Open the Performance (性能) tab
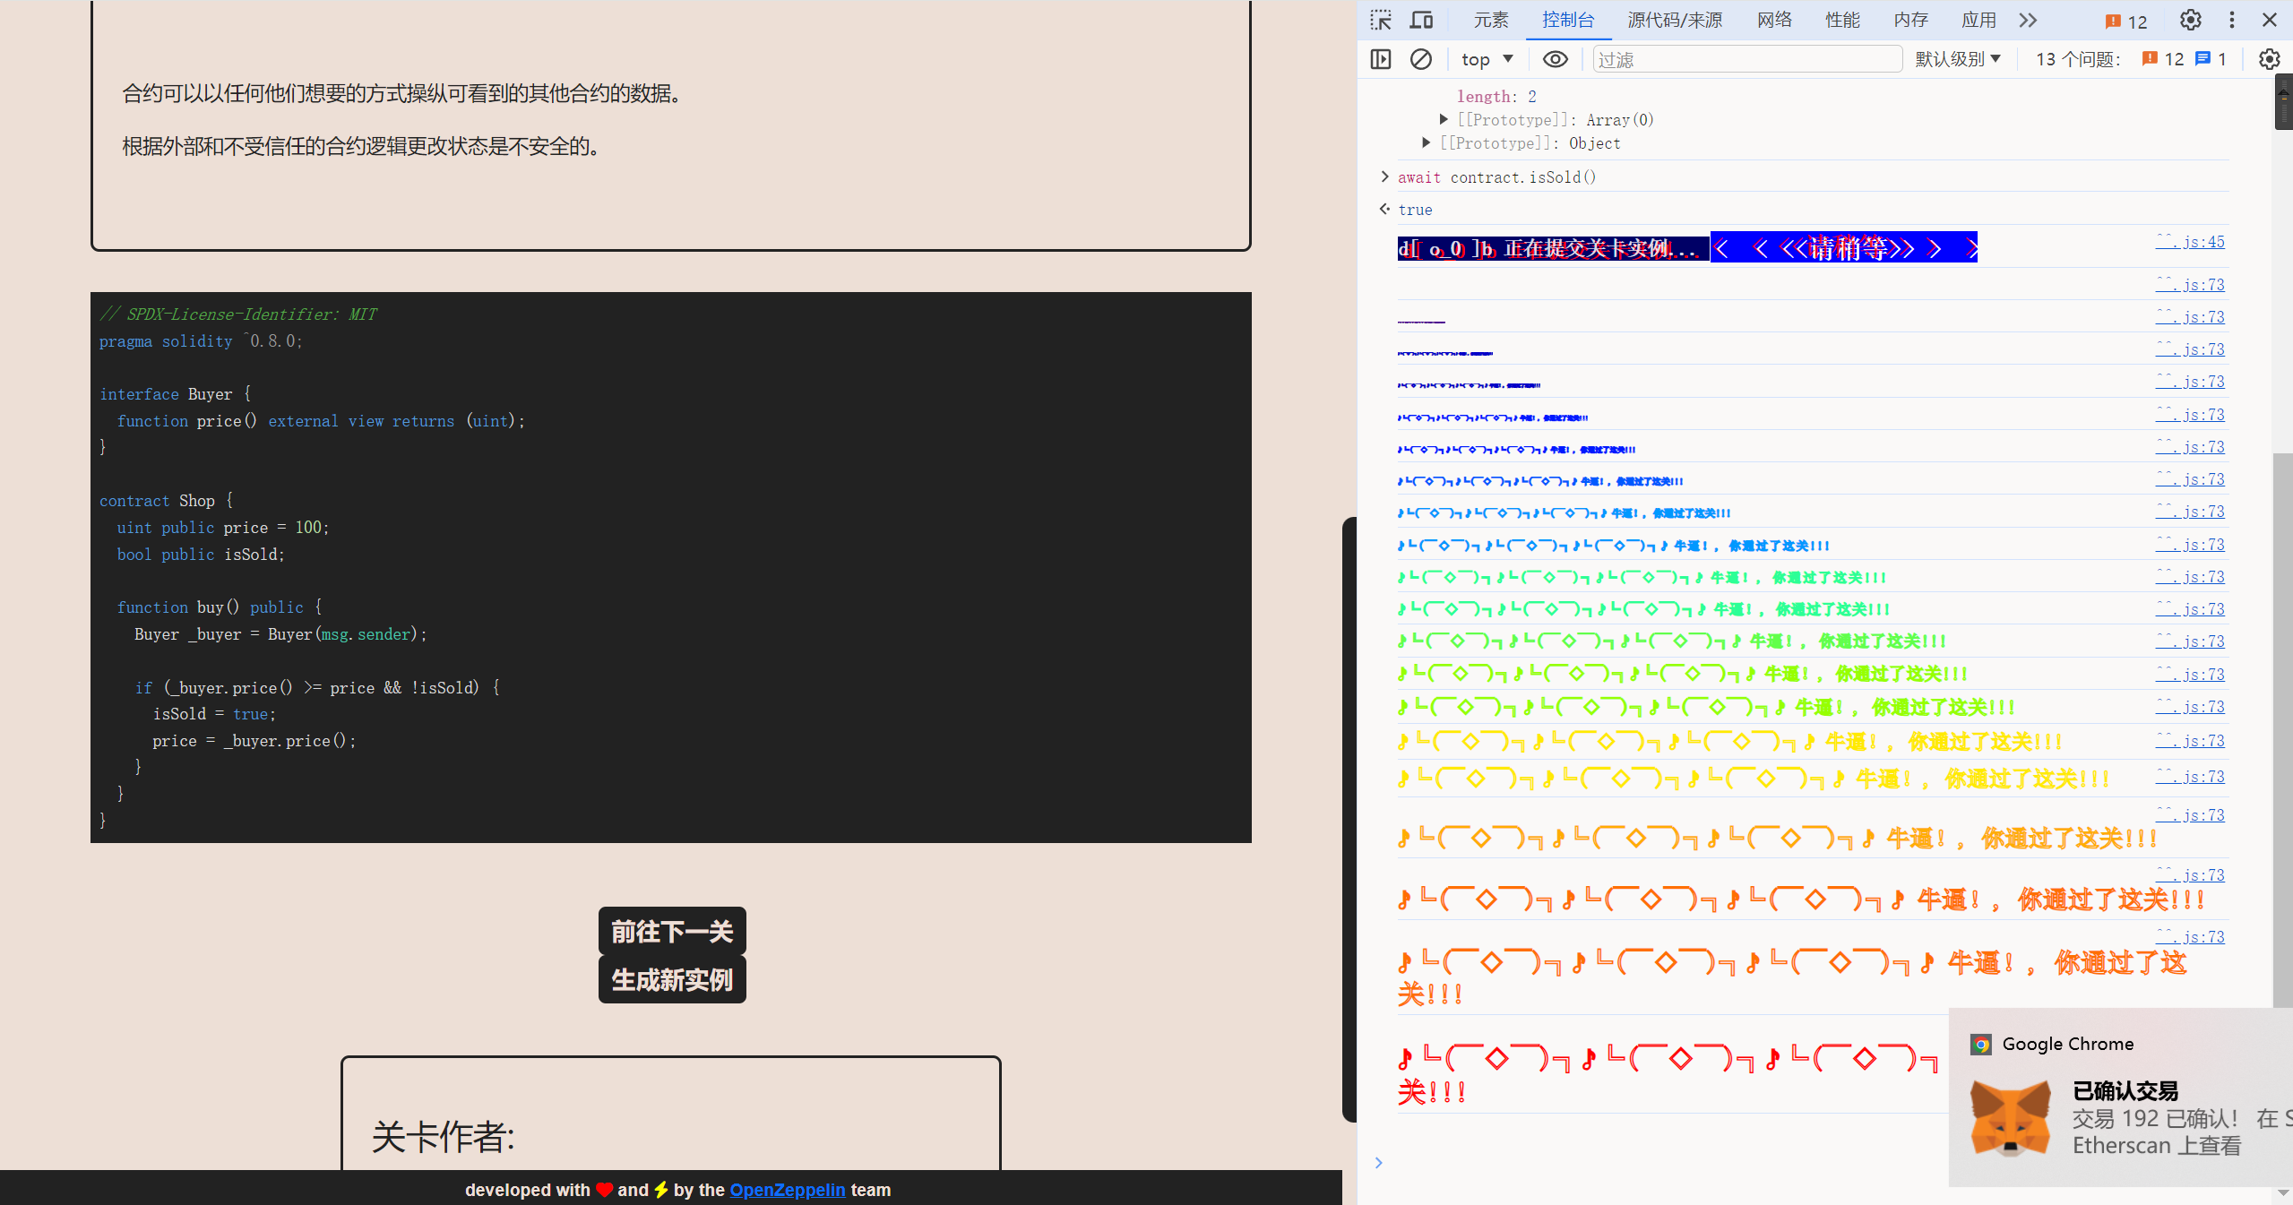 pos(1842,20)
